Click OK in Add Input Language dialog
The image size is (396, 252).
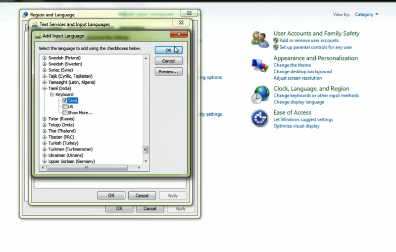click(x=168, y=50)
